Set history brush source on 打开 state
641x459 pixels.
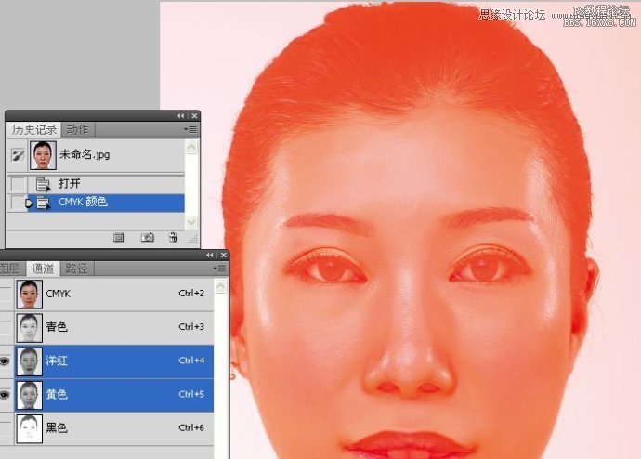pos(18,184)
